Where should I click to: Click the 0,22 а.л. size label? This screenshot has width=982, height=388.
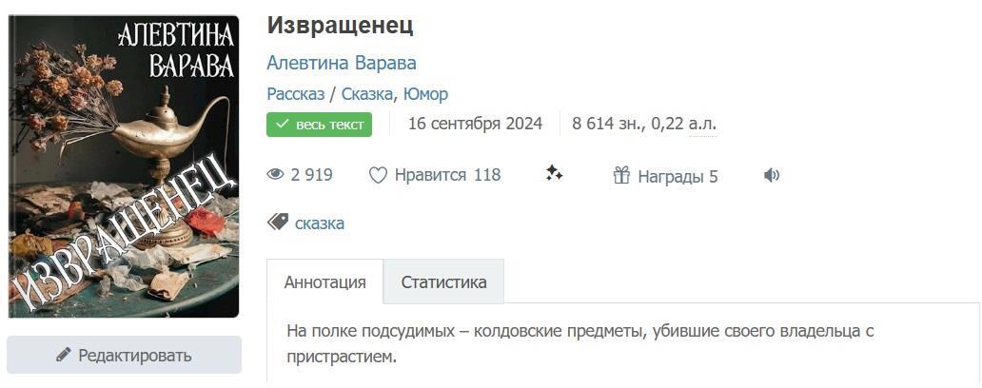[x=683, y=124]
